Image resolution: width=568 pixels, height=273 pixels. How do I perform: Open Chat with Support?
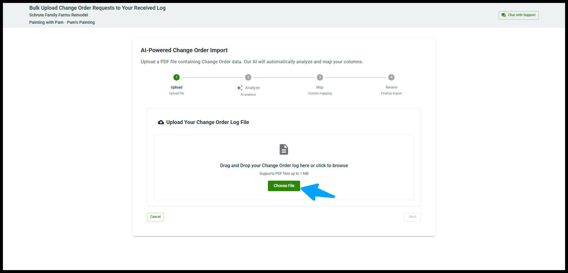[519, 15]
